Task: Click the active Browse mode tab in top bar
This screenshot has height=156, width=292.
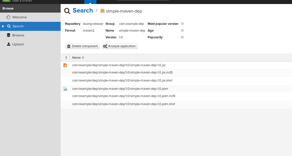Action: click(x=90, y=2)
